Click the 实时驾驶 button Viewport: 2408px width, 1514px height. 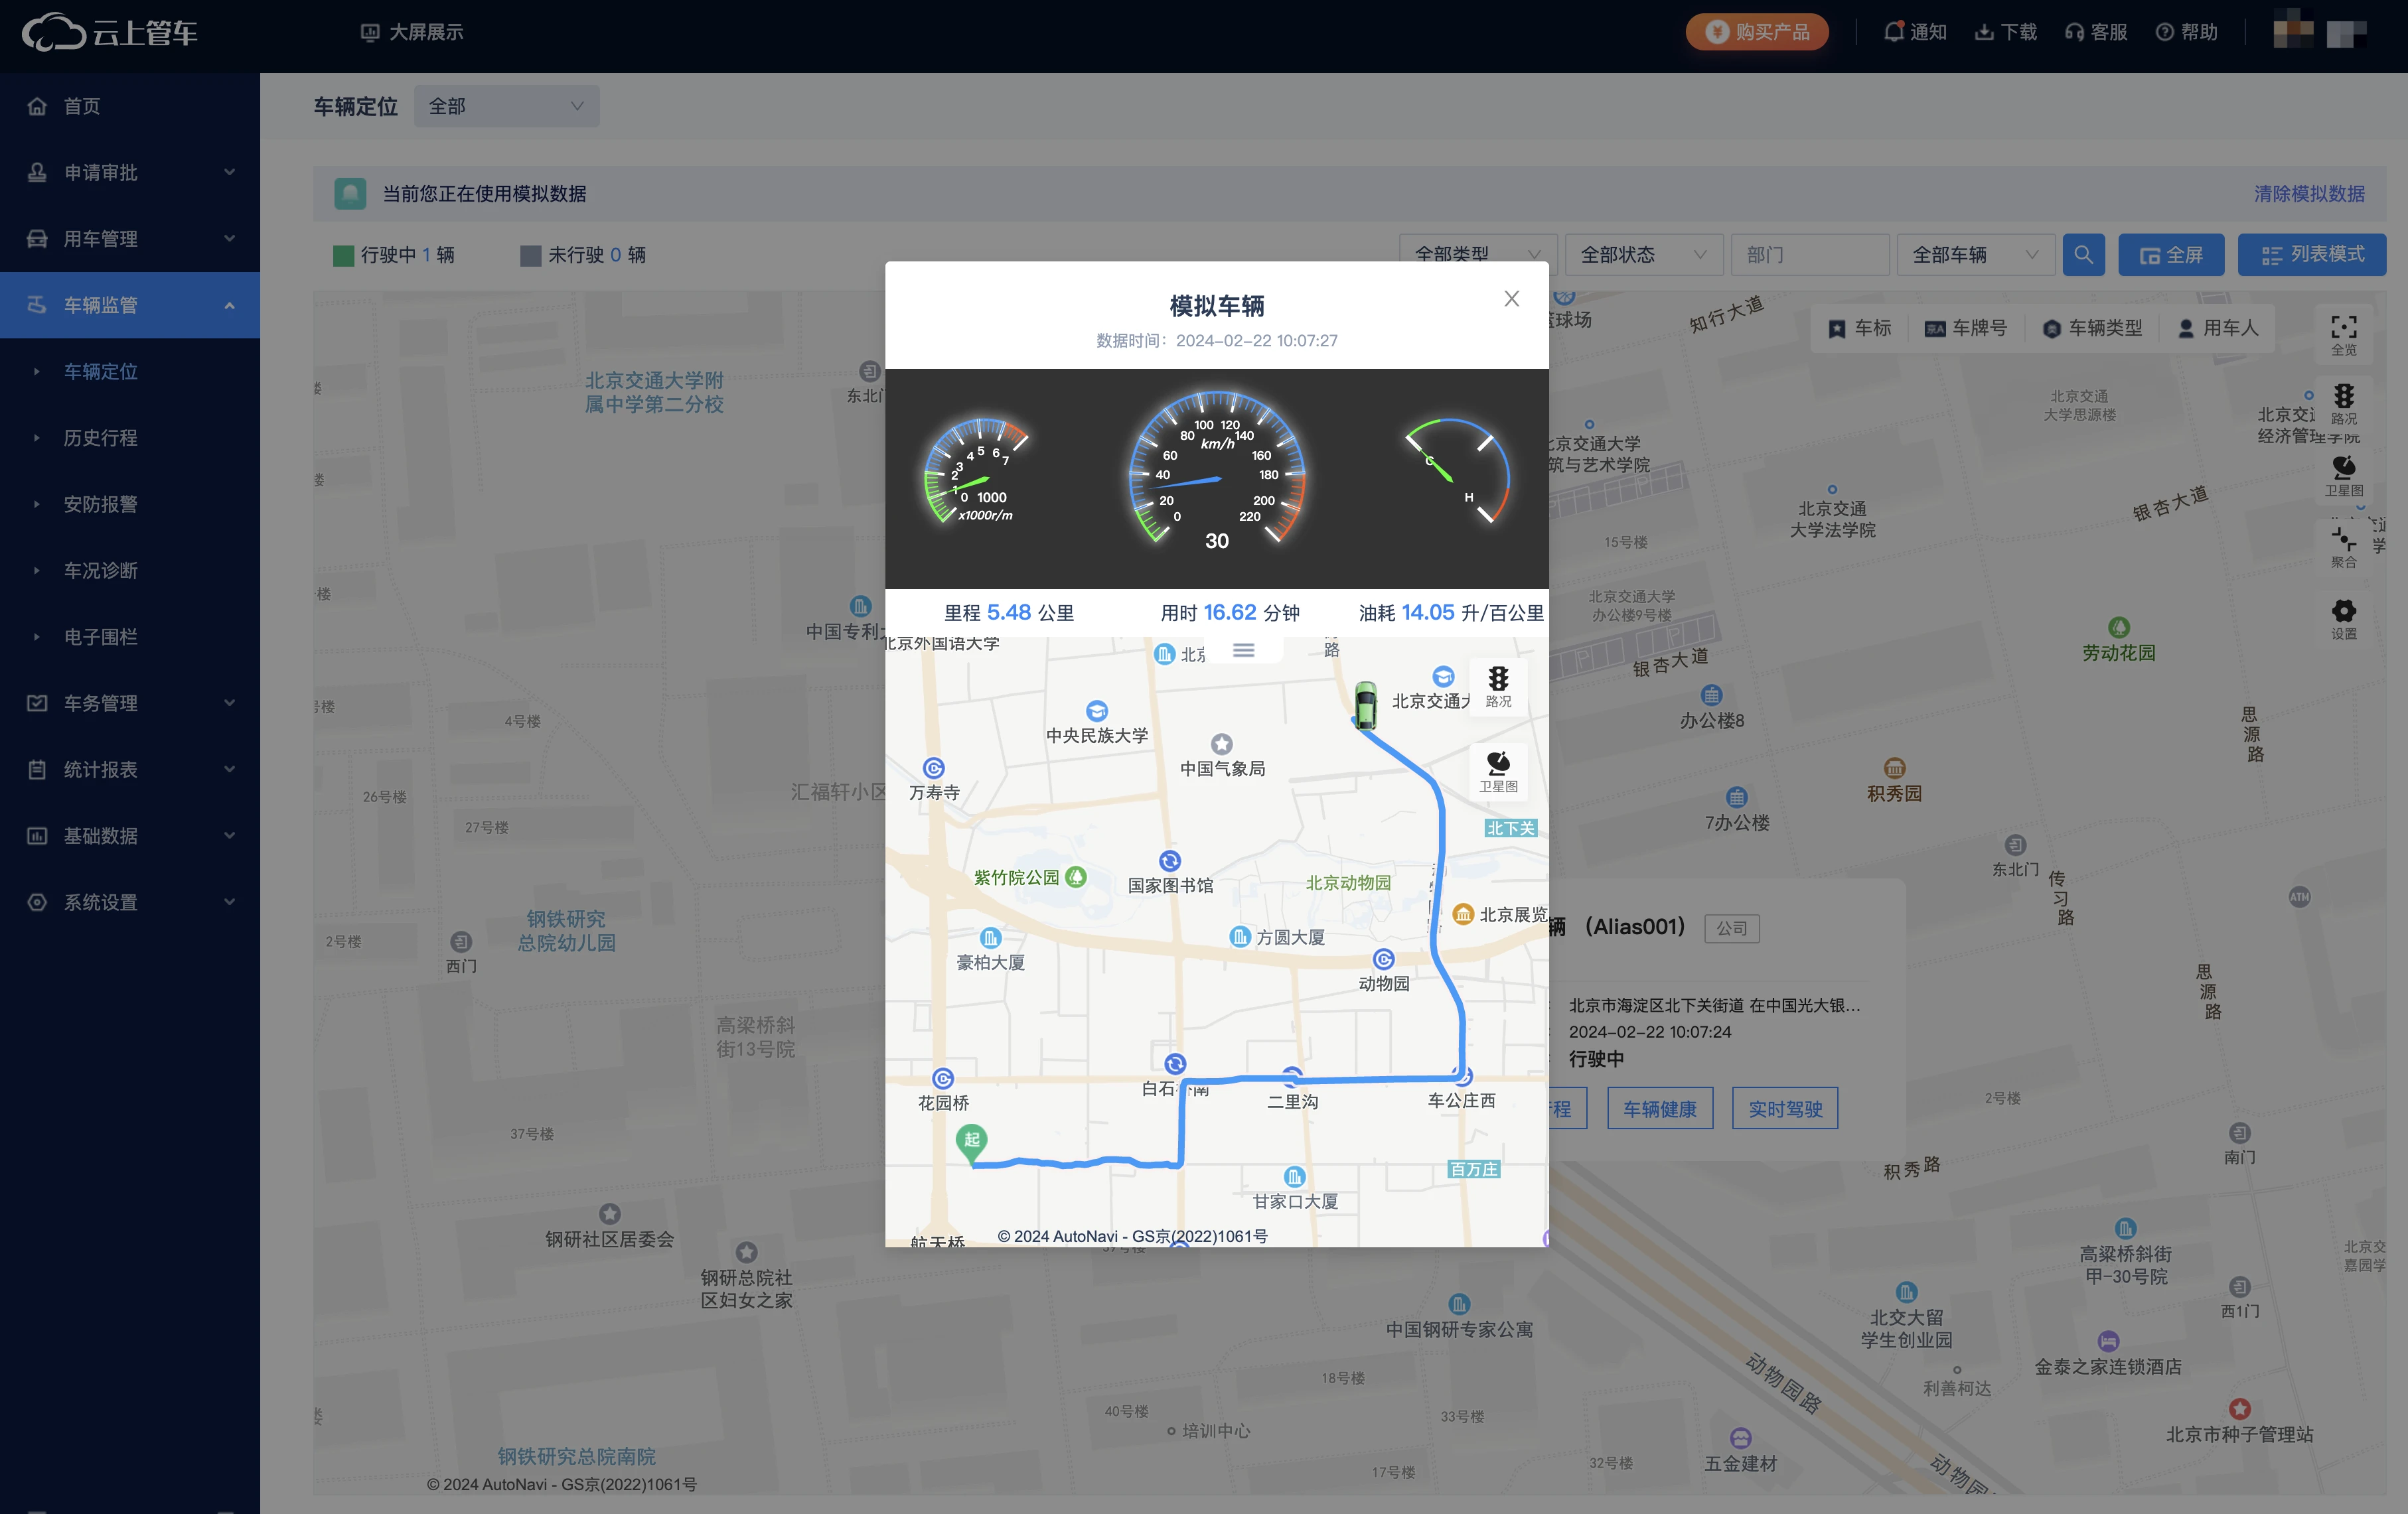point(1785,1108)
